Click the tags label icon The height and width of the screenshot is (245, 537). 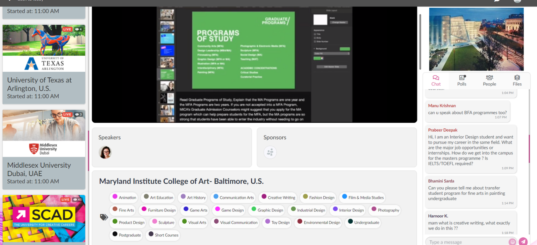(104, 217)
